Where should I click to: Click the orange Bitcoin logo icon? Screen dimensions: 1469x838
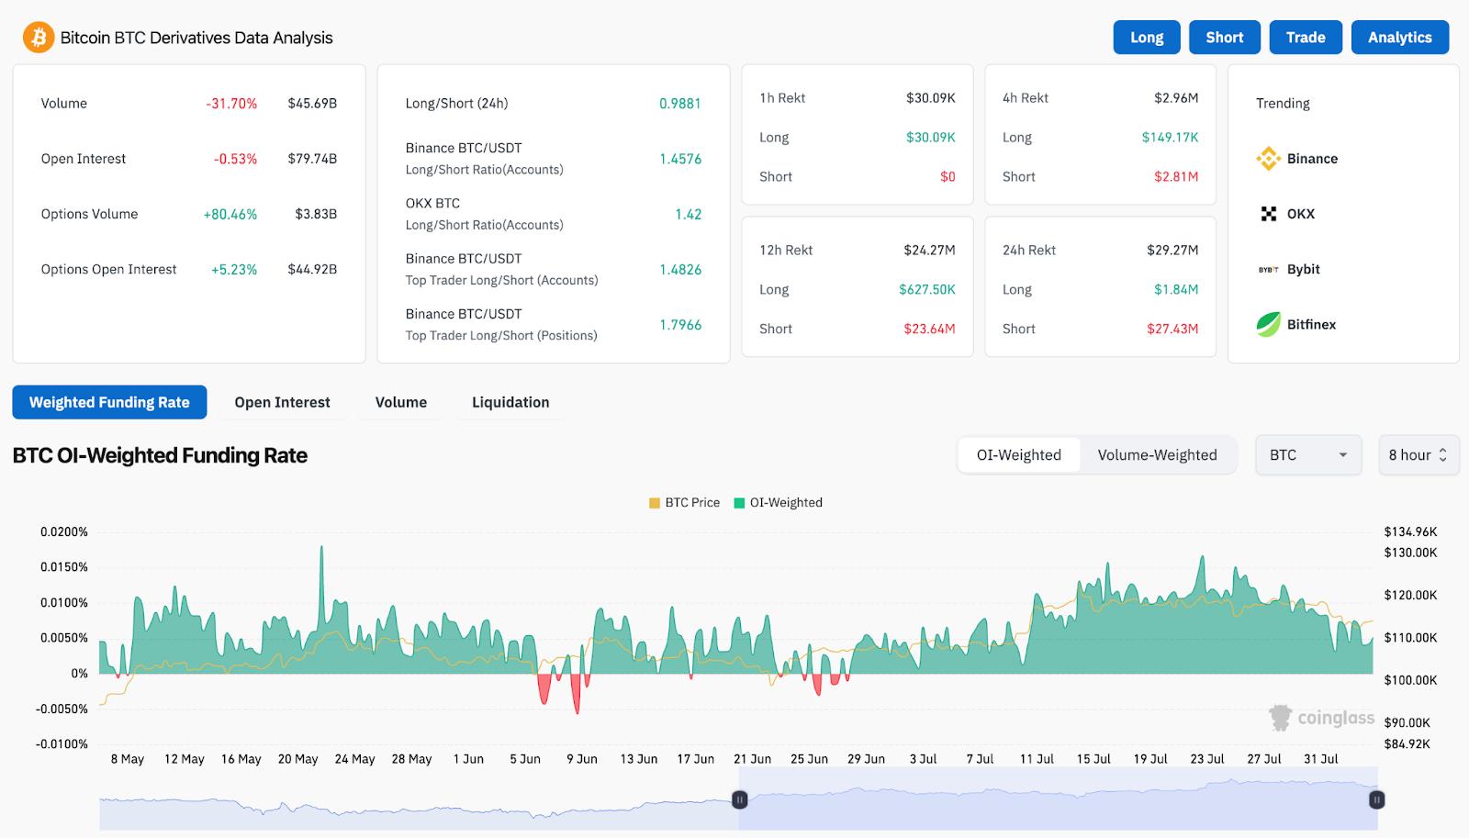[x=39, y=38]
